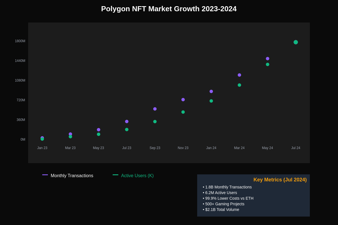The width and height of the screenshot is (338, 225).
Task: Select the purple Nov 23 transactions point
Action: pos(183,100)
